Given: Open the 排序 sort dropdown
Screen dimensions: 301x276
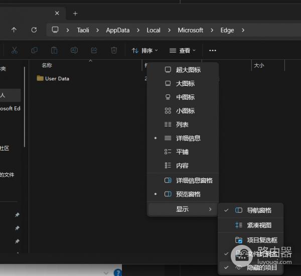Looking at the screenshot, I should click(x=145, y=51).
